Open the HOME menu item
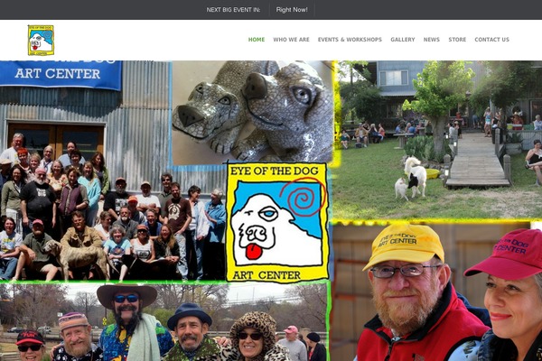Viewport: 542px width, 361px height. click(257, 40)
